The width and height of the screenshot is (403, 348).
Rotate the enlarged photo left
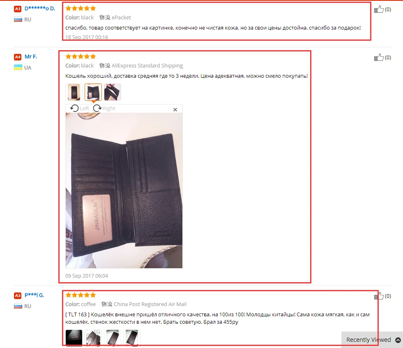pyautogui.click(x=80, y=108)
